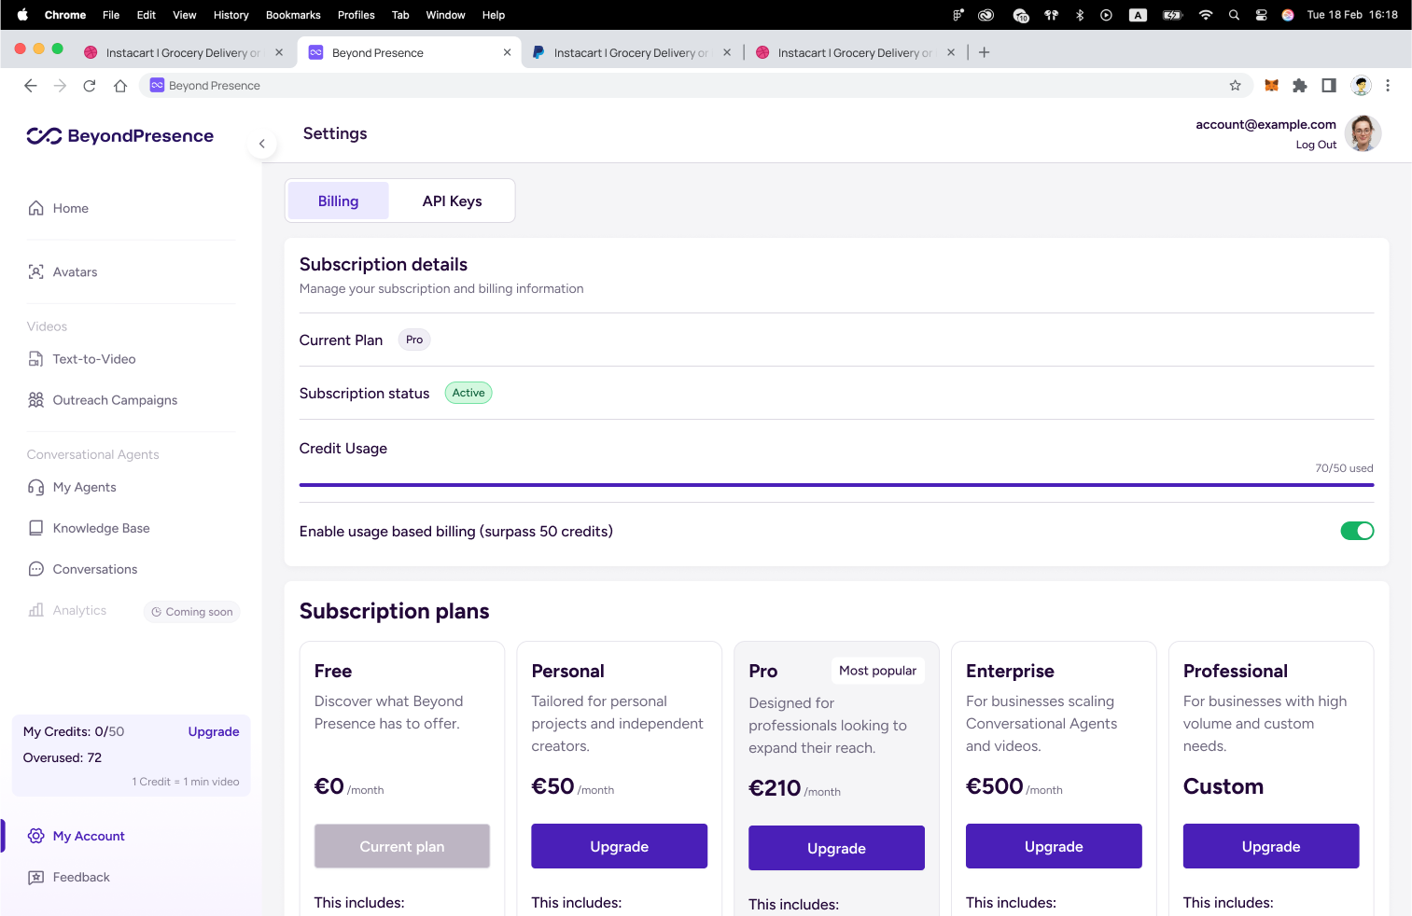Open Knowledge Base in the sidebar
Screen dimensions: 1412x916
89,528
